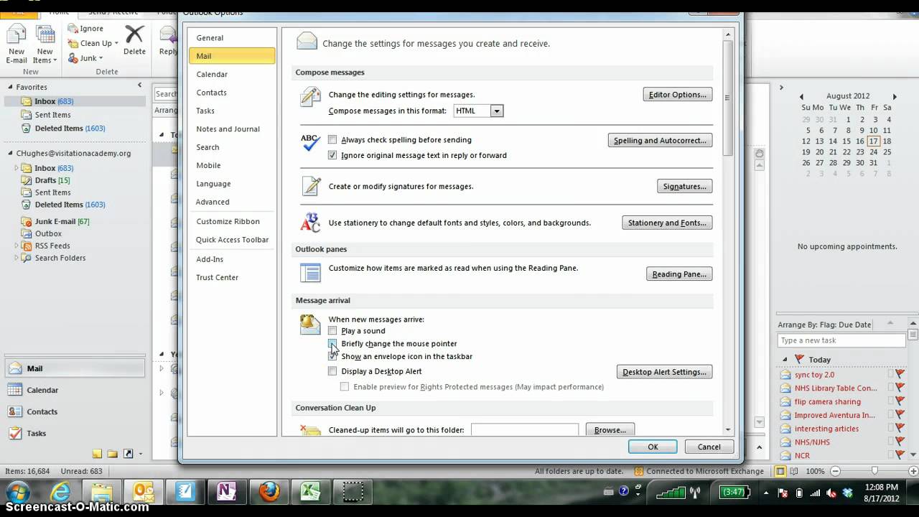This screenshot has width=919, height=517.
Task: Click the zoom slider handle in status bar
Action: tap(874, 471)
